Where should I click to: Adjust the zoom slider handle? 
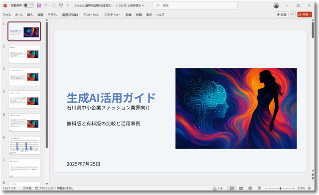click(x=280, y=189)
